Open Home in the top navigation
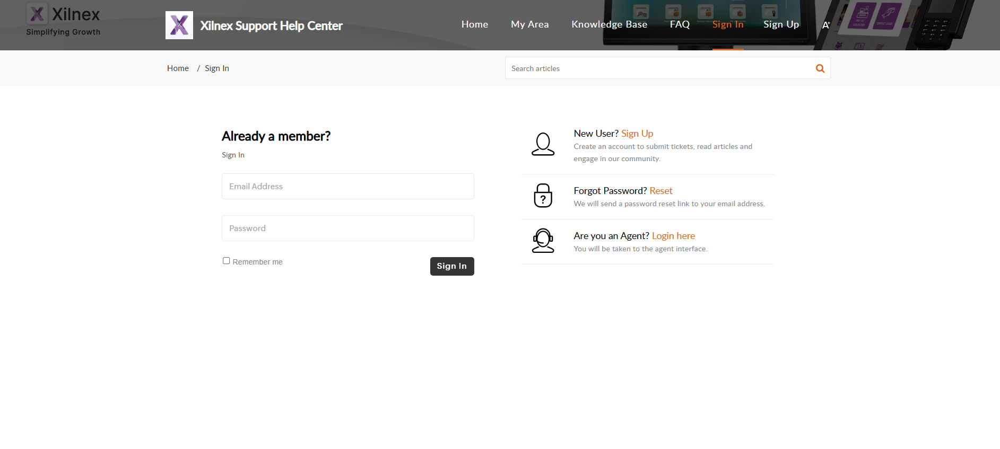Viewport: 1000px width, 449px height. (x=474, y=24)
